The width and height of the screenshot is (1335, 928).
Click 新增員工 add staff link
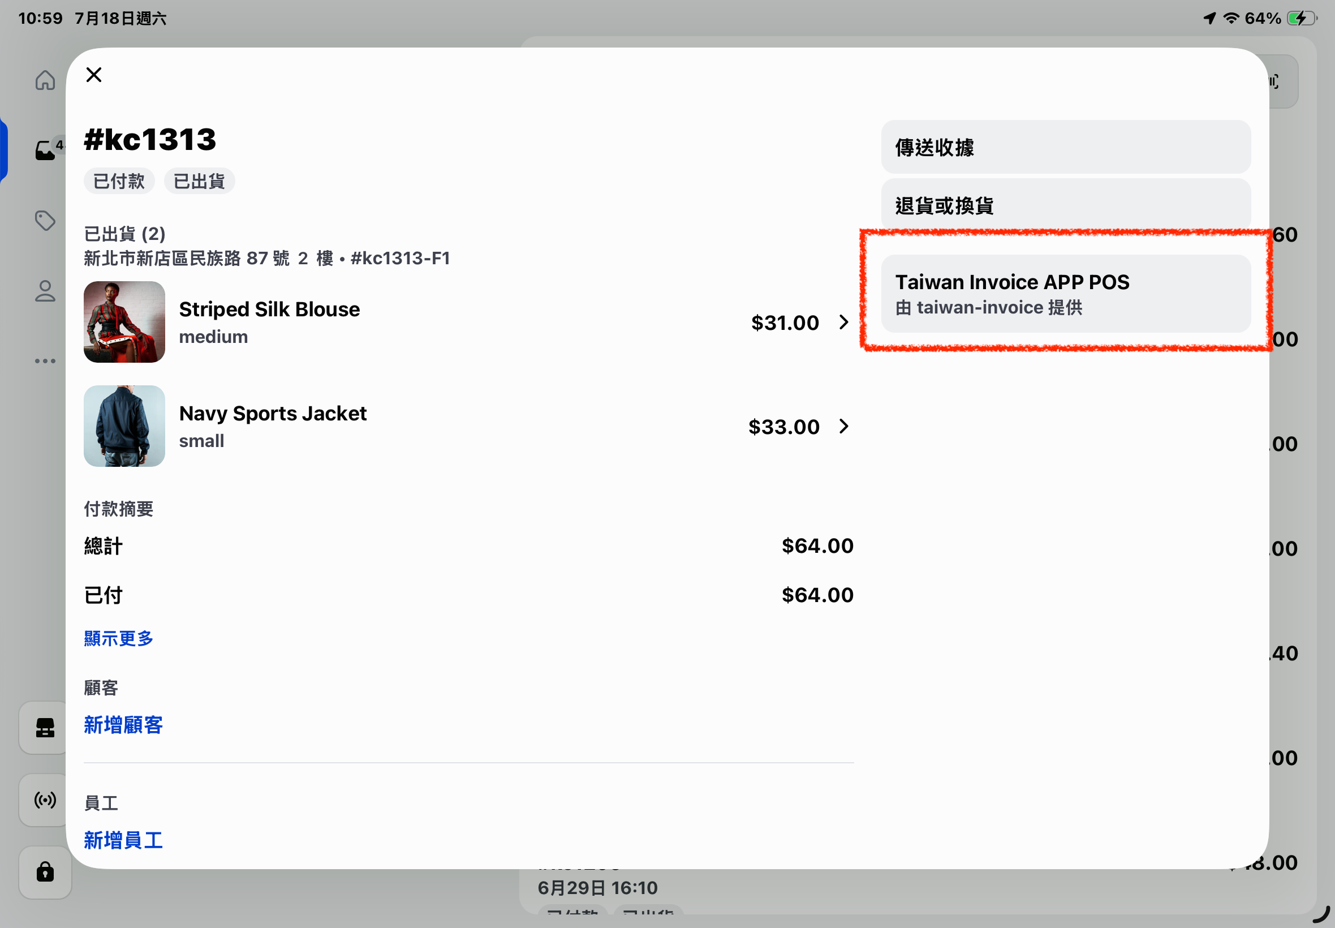coord(123,840)
